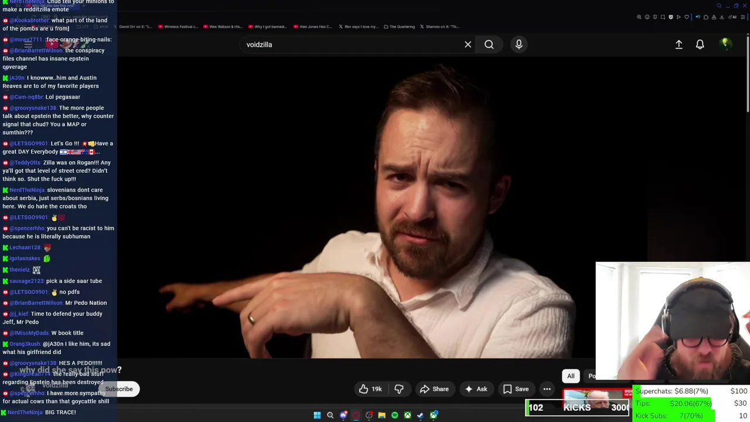Viewport: 750px width, 422px height.
Task: Mute tab via speaker toolbar icon
Action: (698, 17)
